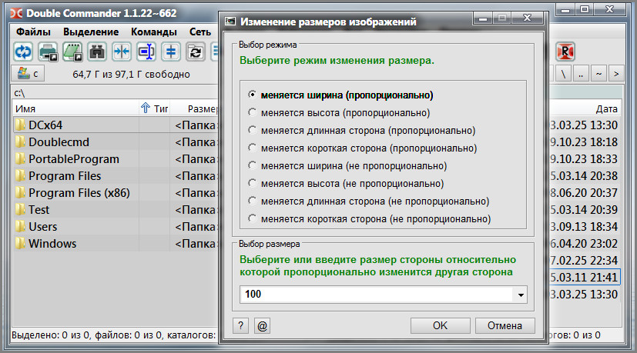Sort by Имя column header
This screenshot has width=637, height=353.
(75, 108)
